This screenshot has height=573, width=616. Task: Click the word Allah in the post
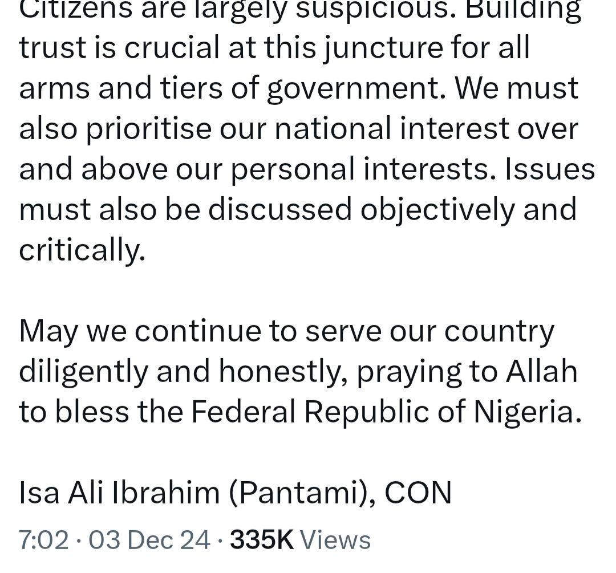point(541,371)
